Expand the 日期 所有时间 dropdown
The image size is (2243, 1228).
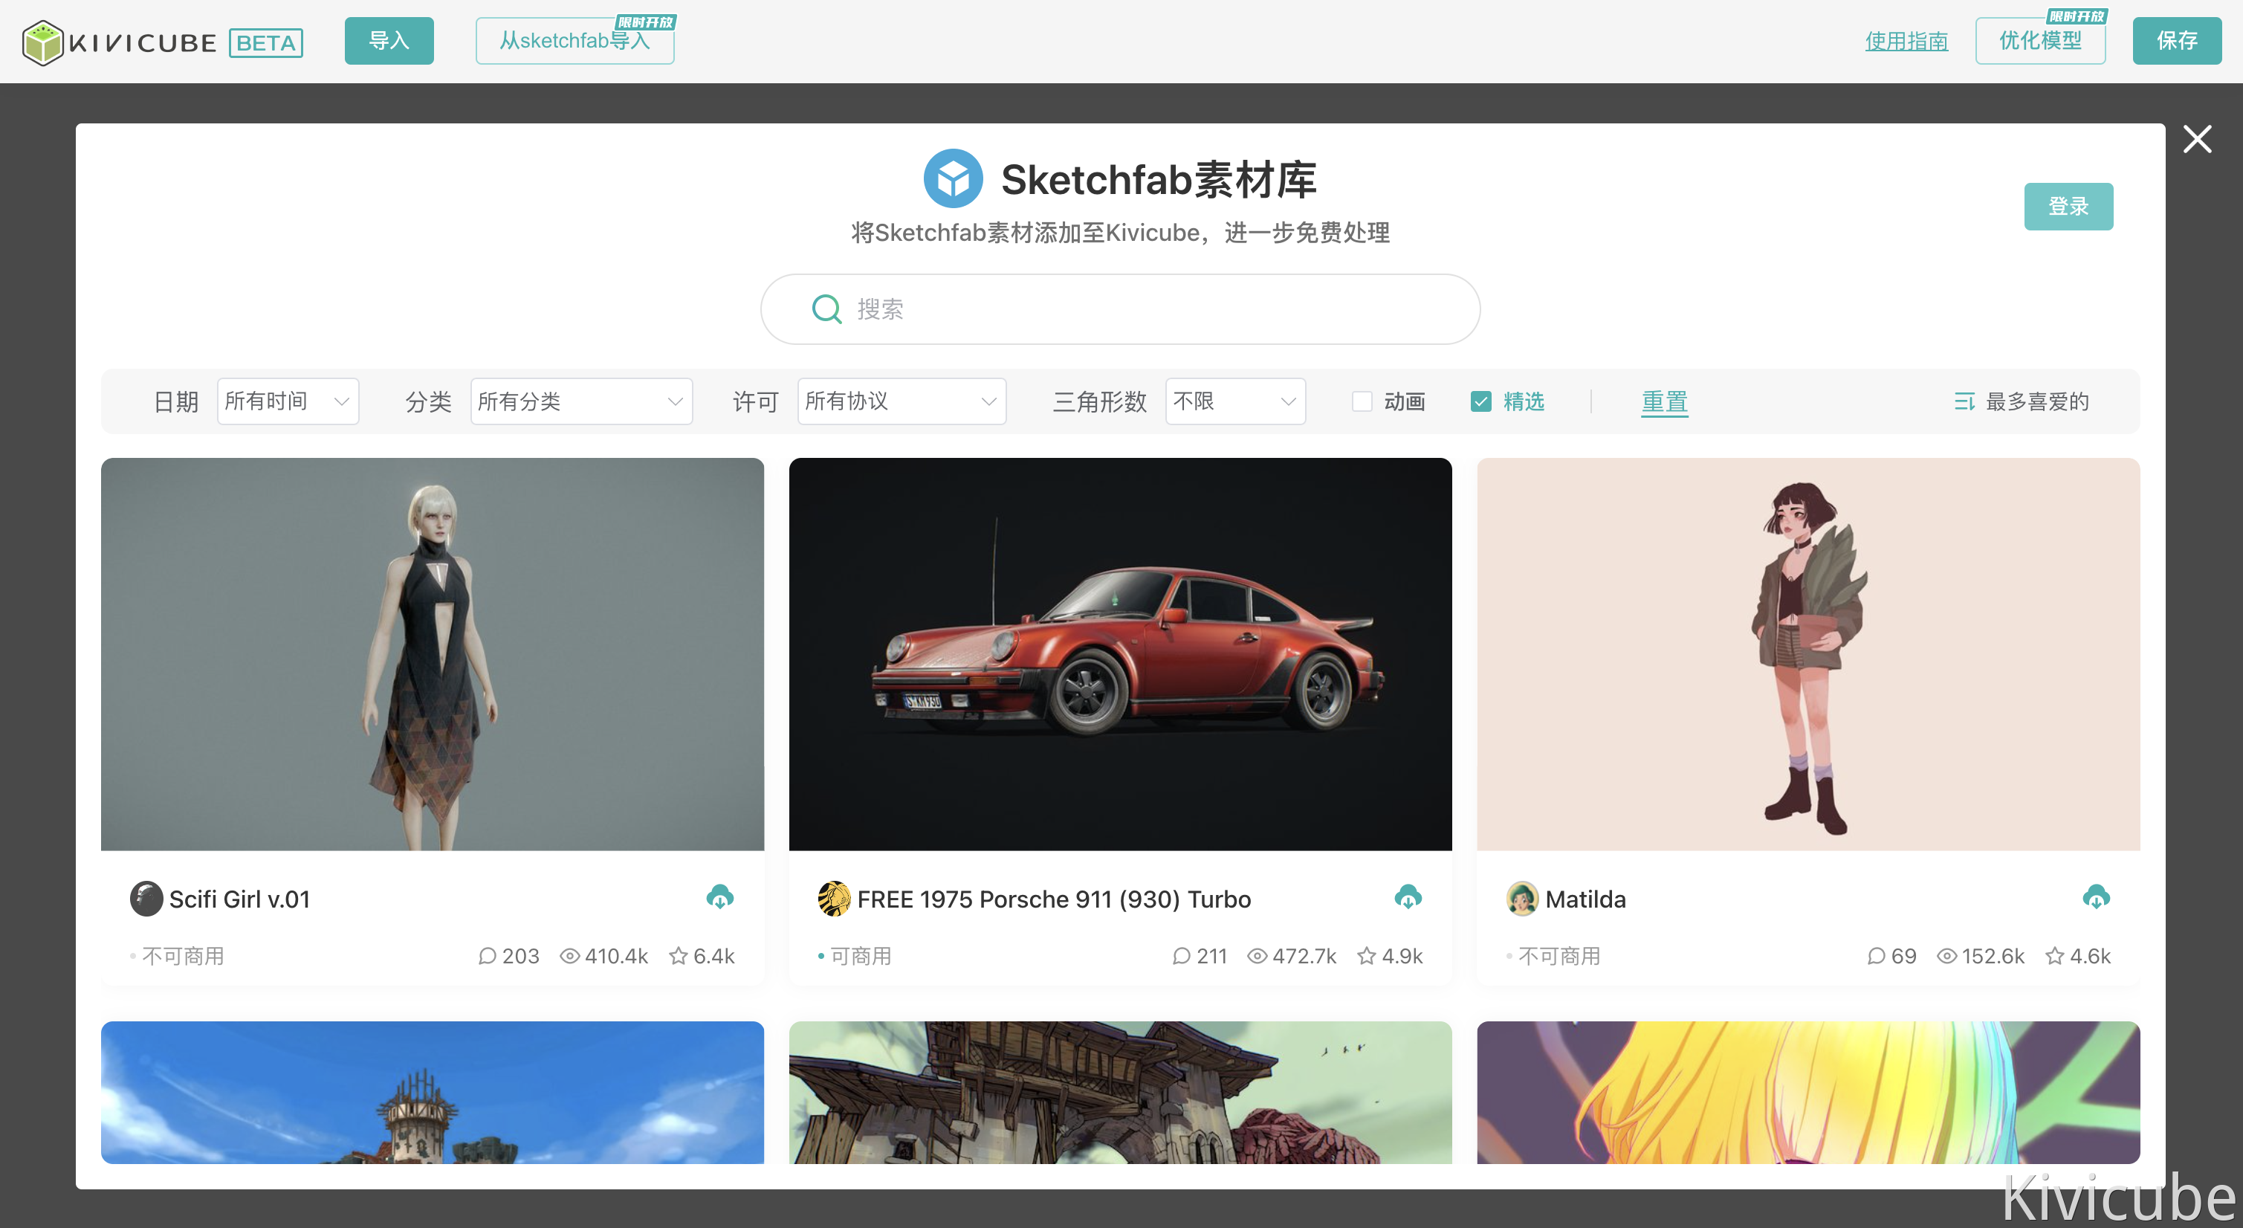288,401
